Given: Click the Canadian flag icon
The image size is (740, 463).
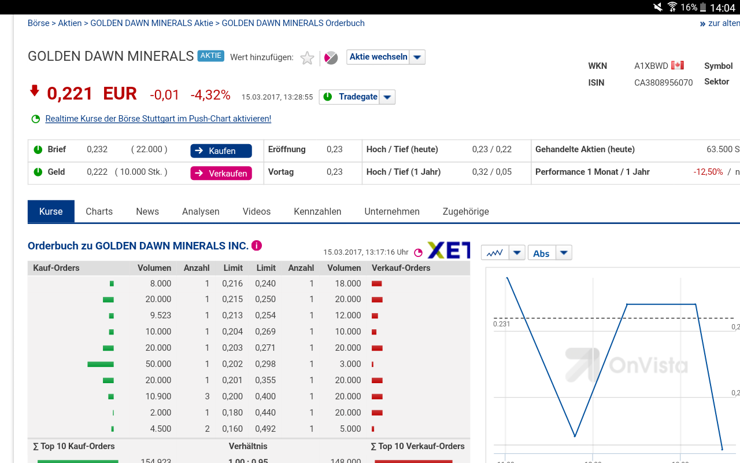Looking at the screenshot, I should pos(678,65).
